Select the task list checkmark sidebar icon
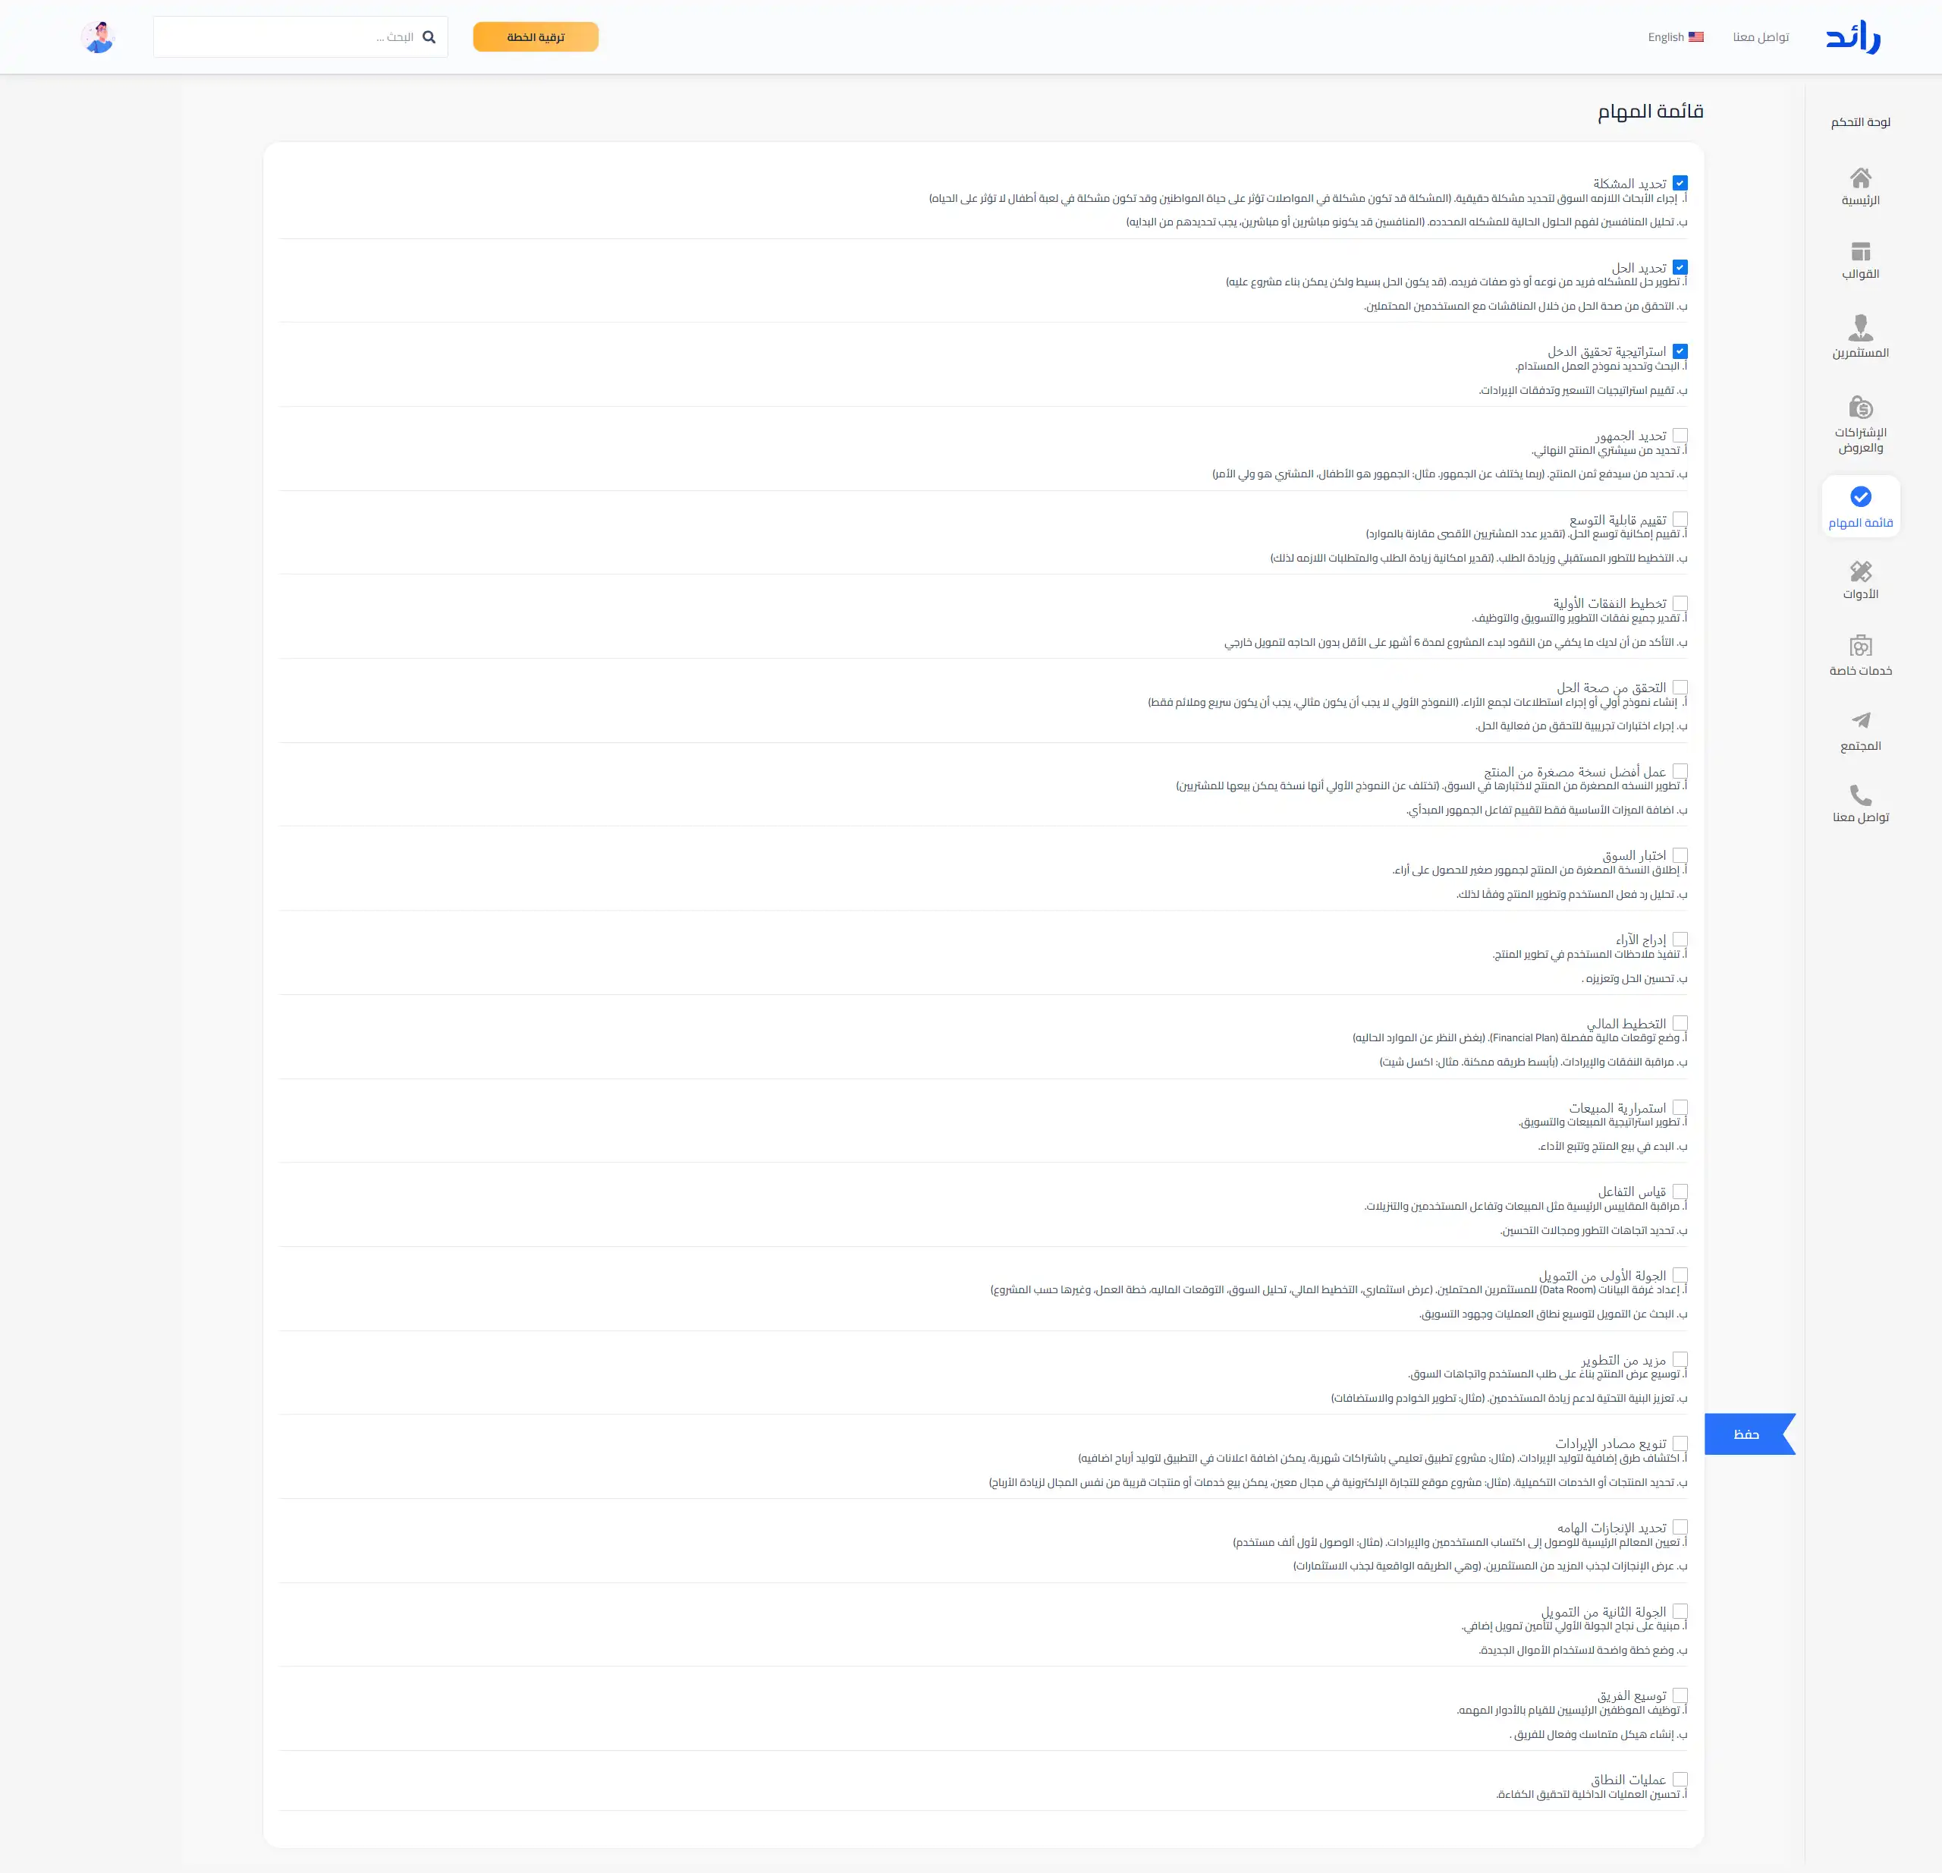The width and height of the screenshot is (1942, 1873). 1860,496
